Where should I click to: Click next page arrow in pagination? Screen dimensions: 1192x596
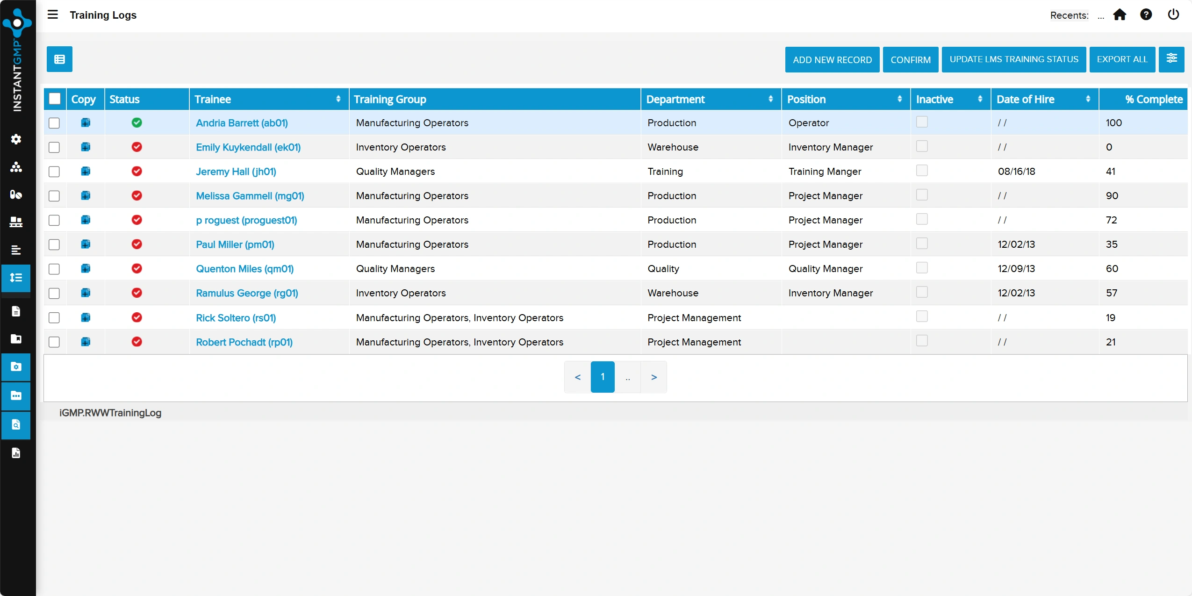(653, 377)
